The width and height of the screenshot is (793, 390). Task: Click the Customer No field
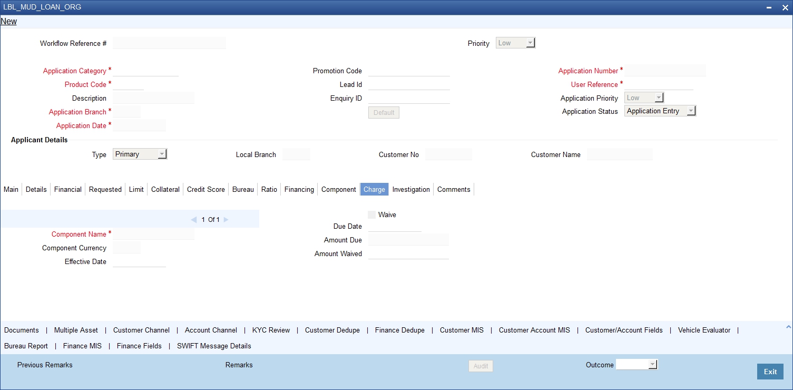448,154
